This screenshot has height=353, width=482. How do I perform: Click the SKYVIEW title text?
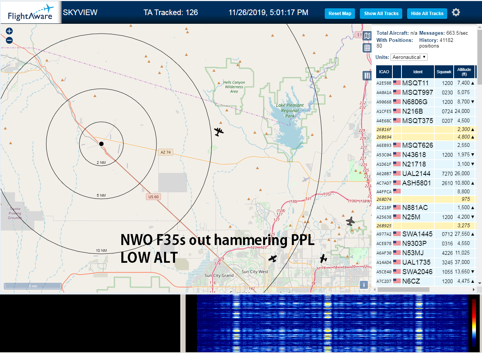point(80,12)
